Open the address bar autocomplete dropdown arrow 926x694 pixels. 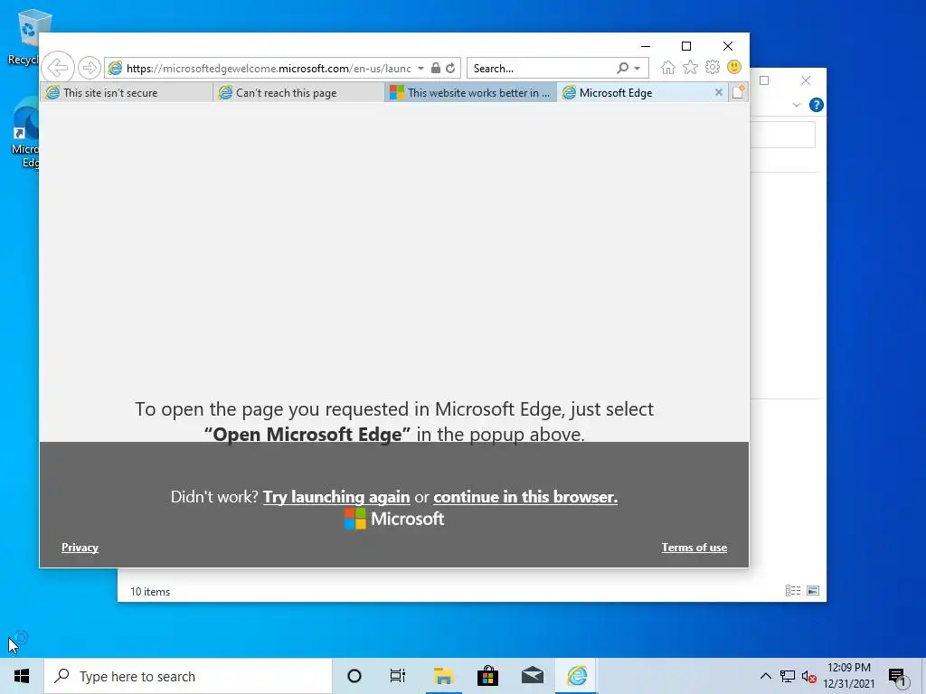[420, 69]
